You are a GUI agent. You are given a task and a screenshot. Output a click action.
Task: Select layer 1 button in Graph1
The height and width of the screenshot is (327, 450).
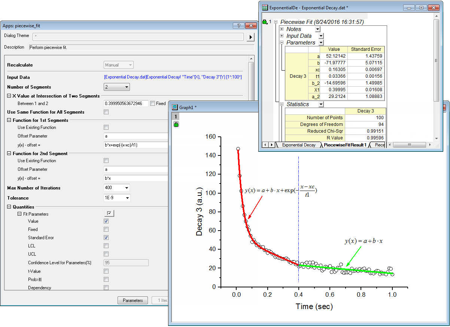(176, 117)
